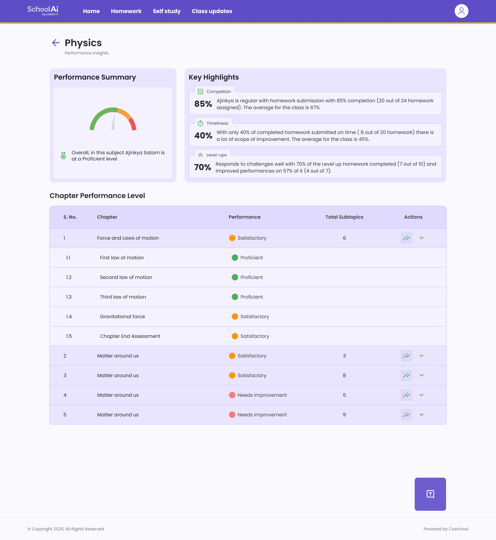Click the Timeliness stopwatch icon
Screen dimensions: 496x540
click(x=200, y=123)
